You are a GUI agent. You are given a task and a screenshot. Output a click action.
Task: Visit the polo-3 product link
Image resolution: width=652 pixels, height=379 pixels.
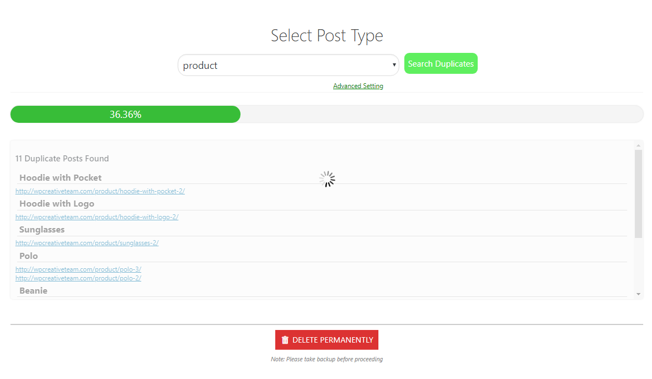tap(78, 269)
